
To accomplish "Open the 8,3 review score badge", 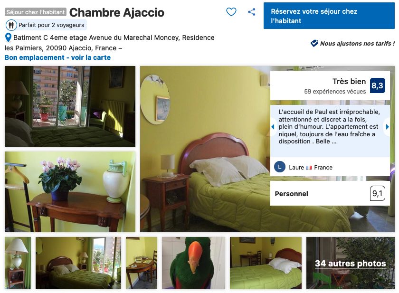I will pyautogui.click(x=377, y=85).
